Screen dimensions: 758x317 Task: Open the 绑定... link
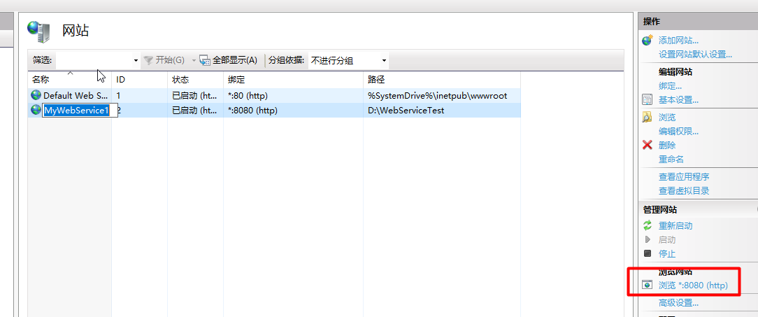point(670,86)
